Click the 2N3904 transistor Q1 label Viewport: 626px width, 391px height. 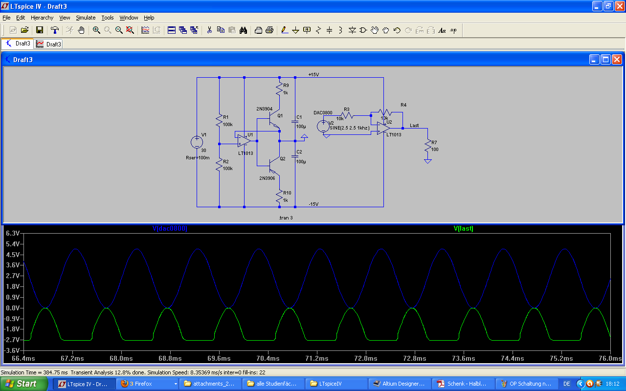click(264, 109)
